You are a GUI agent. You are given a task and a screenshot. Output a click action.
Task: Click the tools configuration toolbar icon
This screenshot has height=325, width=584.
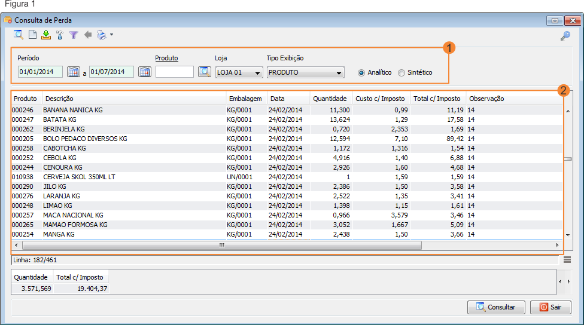coord(60,35)
